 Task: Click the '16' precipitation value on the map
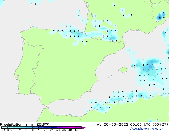pyautogui.click(x=160, y=18)
